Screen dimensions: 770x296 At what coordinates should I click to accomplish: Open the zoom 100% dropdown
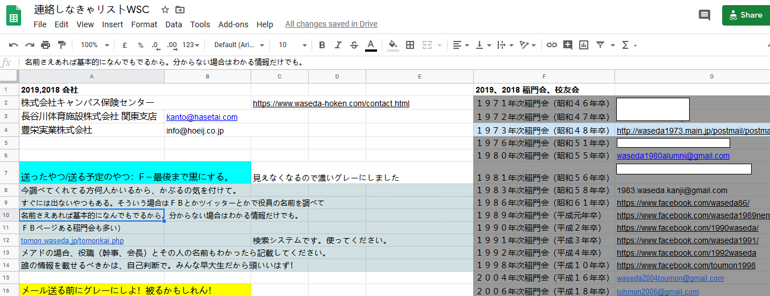coord(93,45)
